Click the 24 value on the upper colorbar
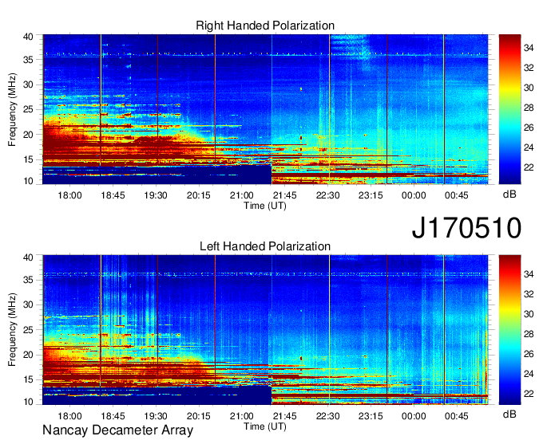This screenshot has width=543, height=440. click(529, 147)
